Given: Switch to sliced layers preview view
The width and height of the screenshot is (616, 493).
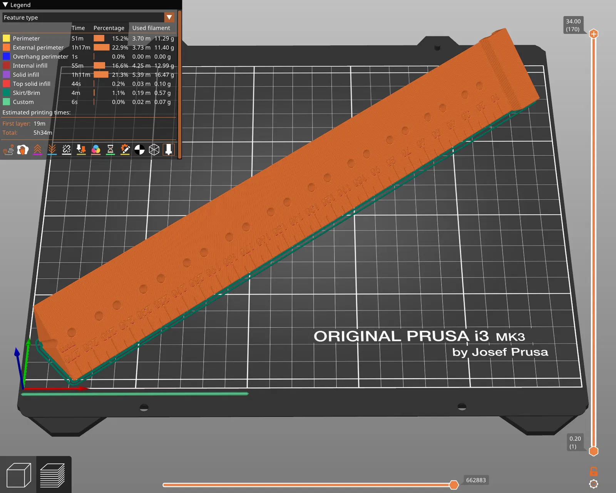Looking at the screenshot, I should (x=53, y=475).
